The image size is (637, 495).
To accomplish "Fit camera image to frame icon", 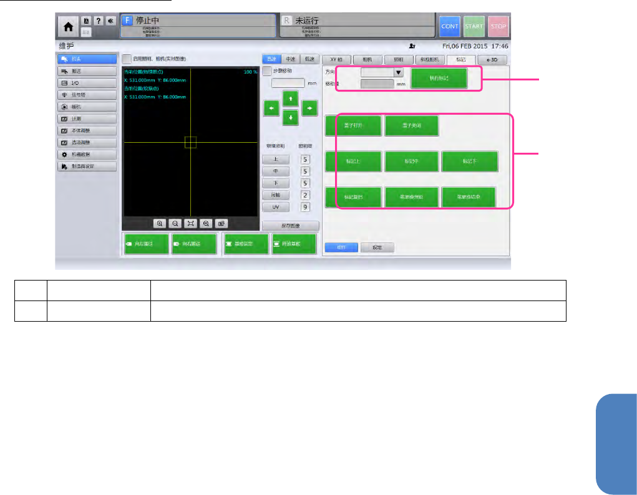I will pos(190,223).
